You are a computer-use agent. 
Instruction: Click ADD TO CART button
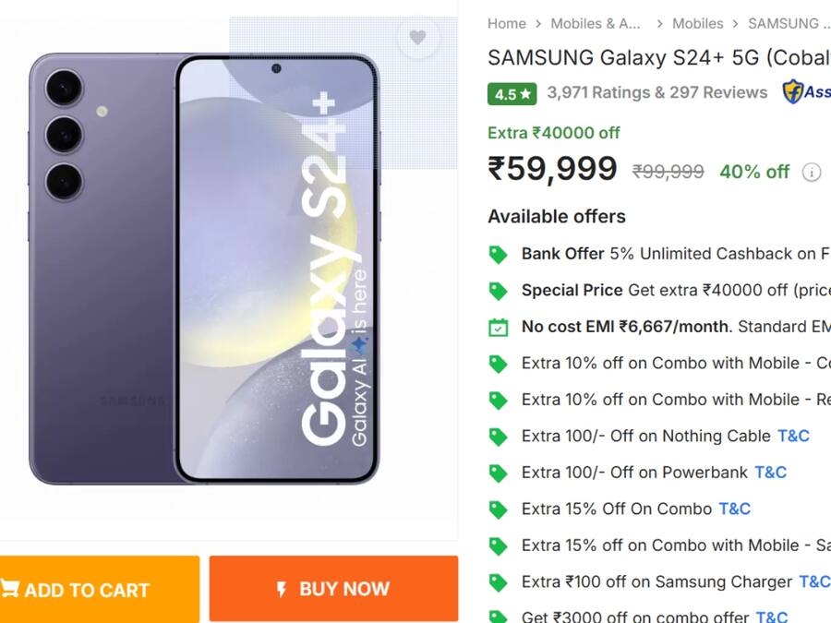99,590
